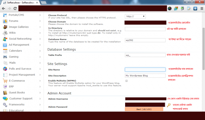Viewport: 205px width, 120px height.
Task: Open the browser hamburger menu
Action: click(202, 9)
